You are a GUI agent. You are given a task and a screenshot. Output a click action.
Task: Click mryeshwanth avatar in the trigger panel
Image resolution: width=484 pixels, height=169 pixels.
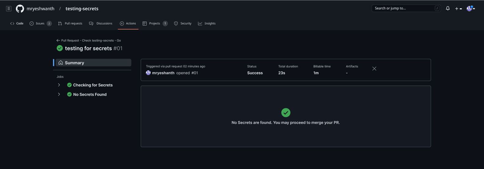(148, 73)
